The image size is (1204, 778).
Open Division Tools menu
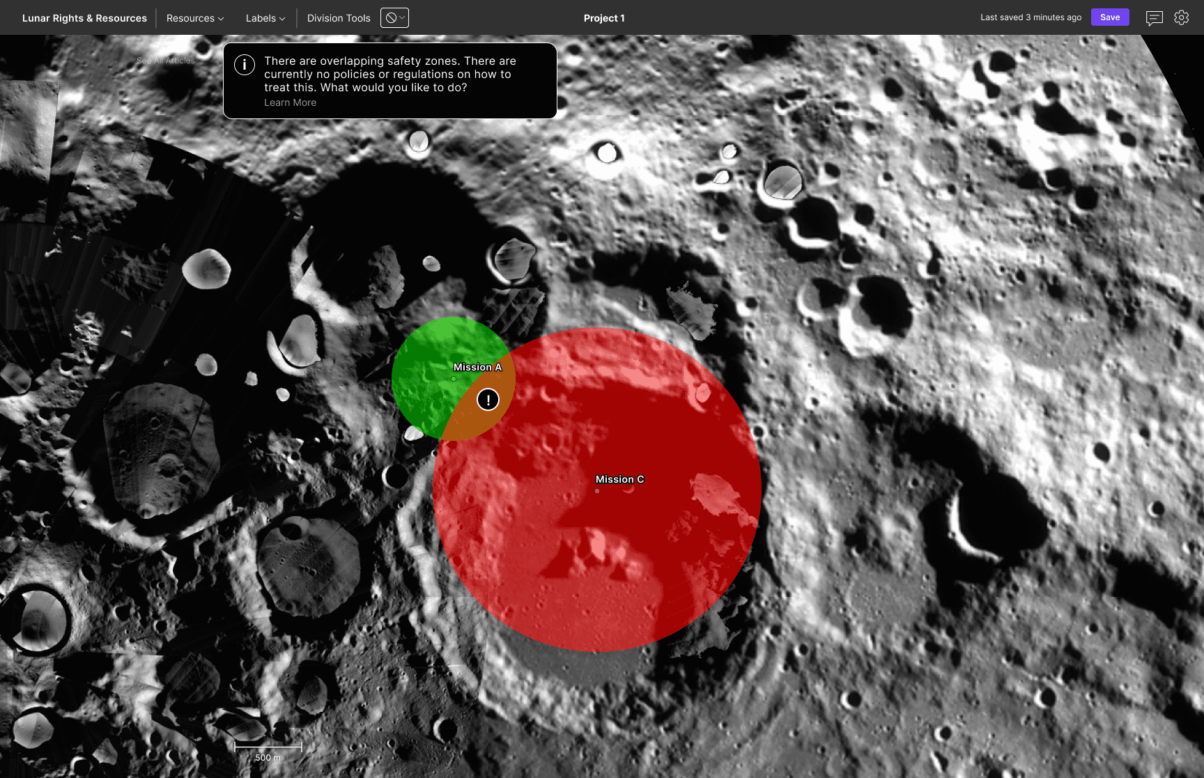(339, 18)
